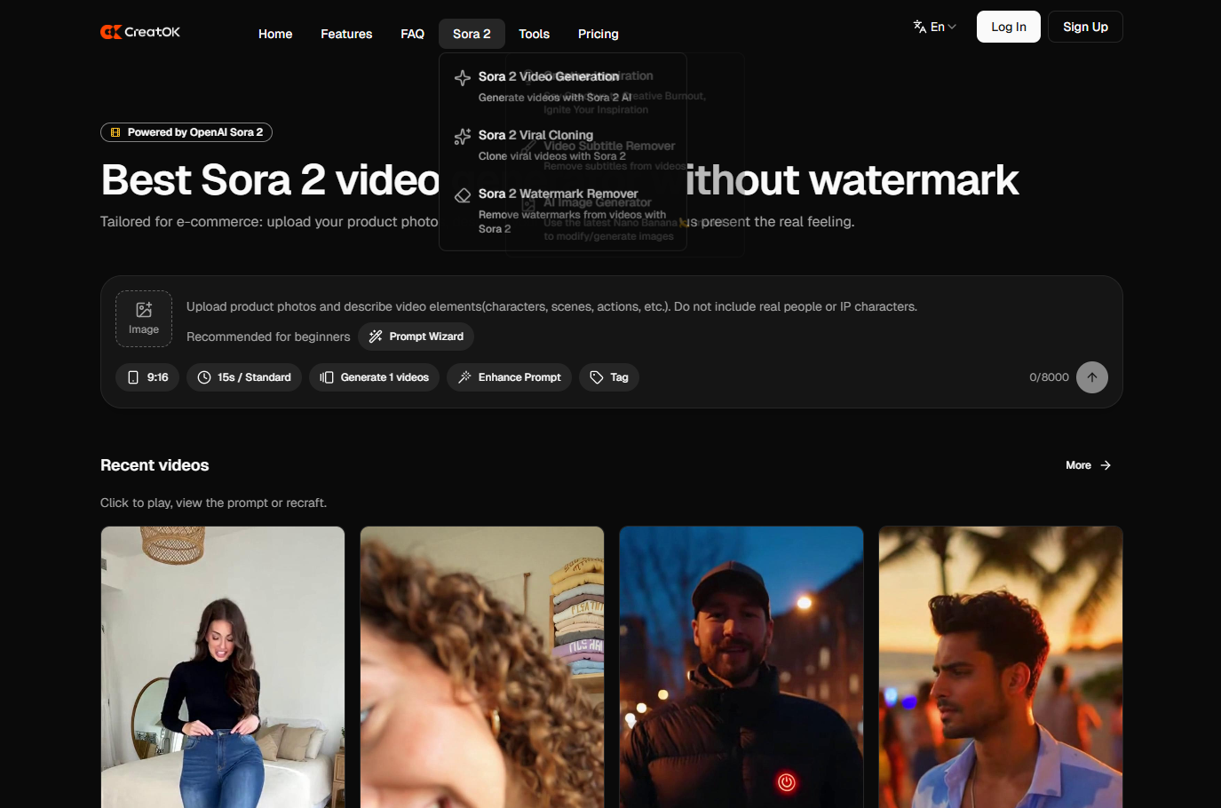This screenshot has width=1221, height=808.
Task: Expand the En language dropdown
Action: point(934,27)
